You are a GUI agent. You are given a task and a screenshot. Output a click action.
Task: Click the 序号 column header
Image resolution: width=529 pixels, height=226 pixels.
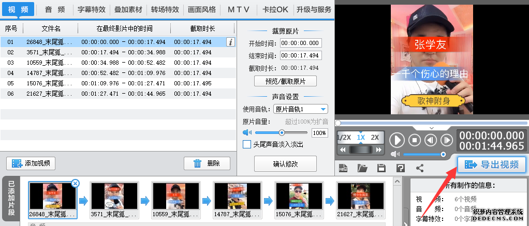11,28
